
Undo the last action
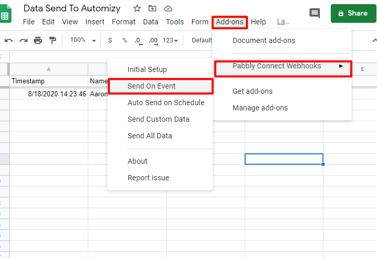tap(9, 40)
